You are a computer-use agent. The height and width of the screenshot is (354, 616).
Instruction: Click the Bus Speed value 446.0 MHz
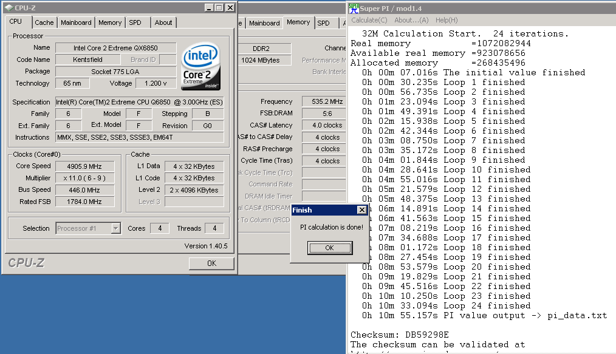84,190
